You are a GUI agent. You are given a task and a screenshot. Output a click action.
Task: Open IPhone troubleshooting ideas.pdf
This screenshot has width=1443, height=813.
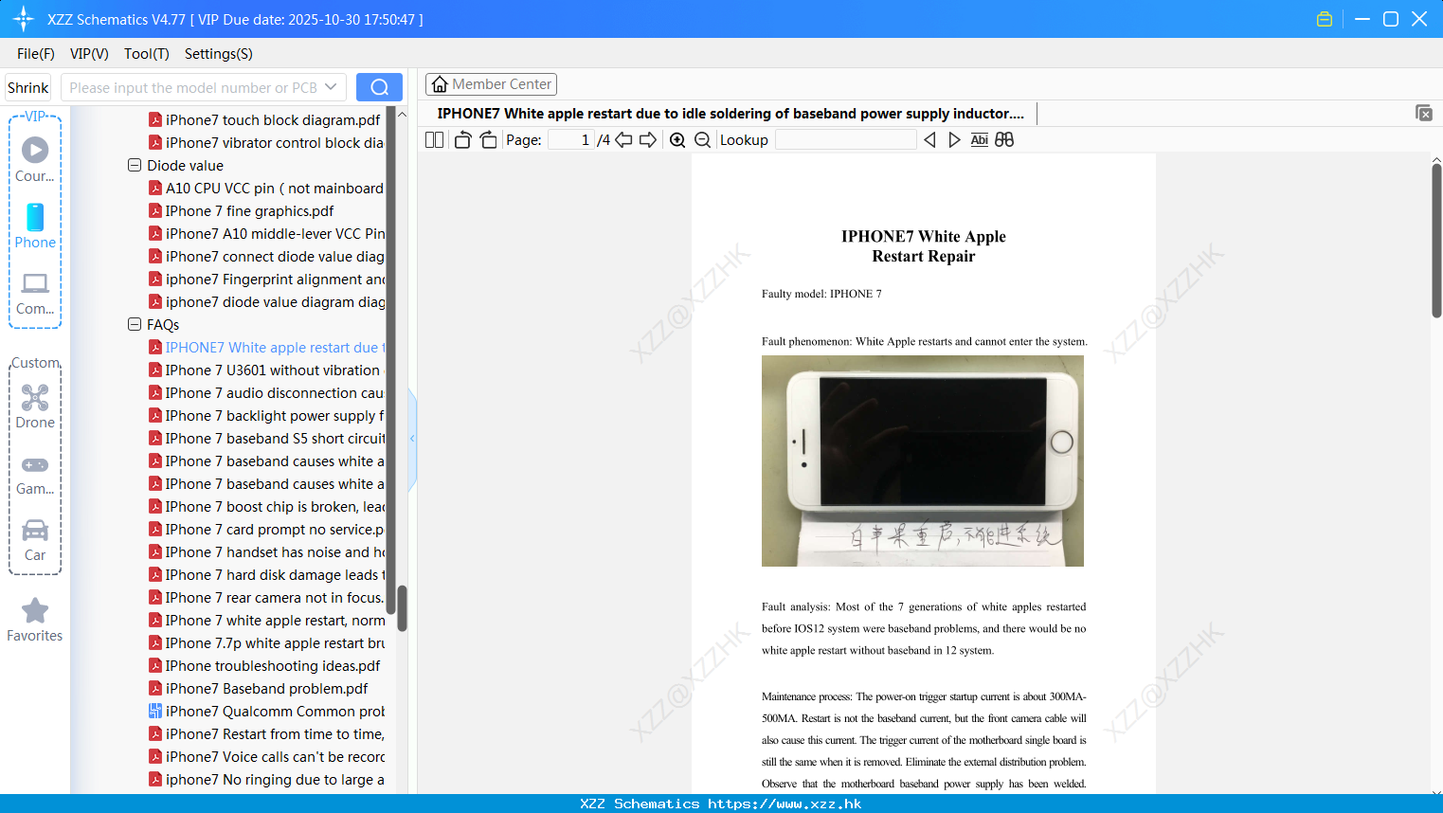(x=264, y=665)
